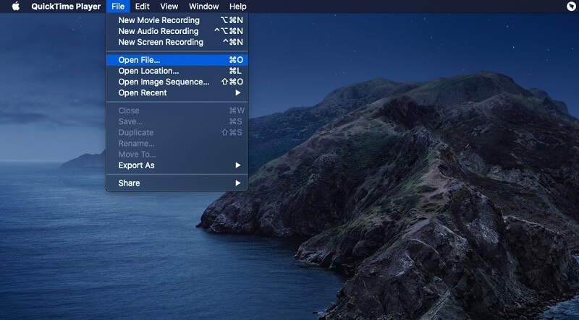
Task: Select New Movie Recording
Action: [177, 20]
